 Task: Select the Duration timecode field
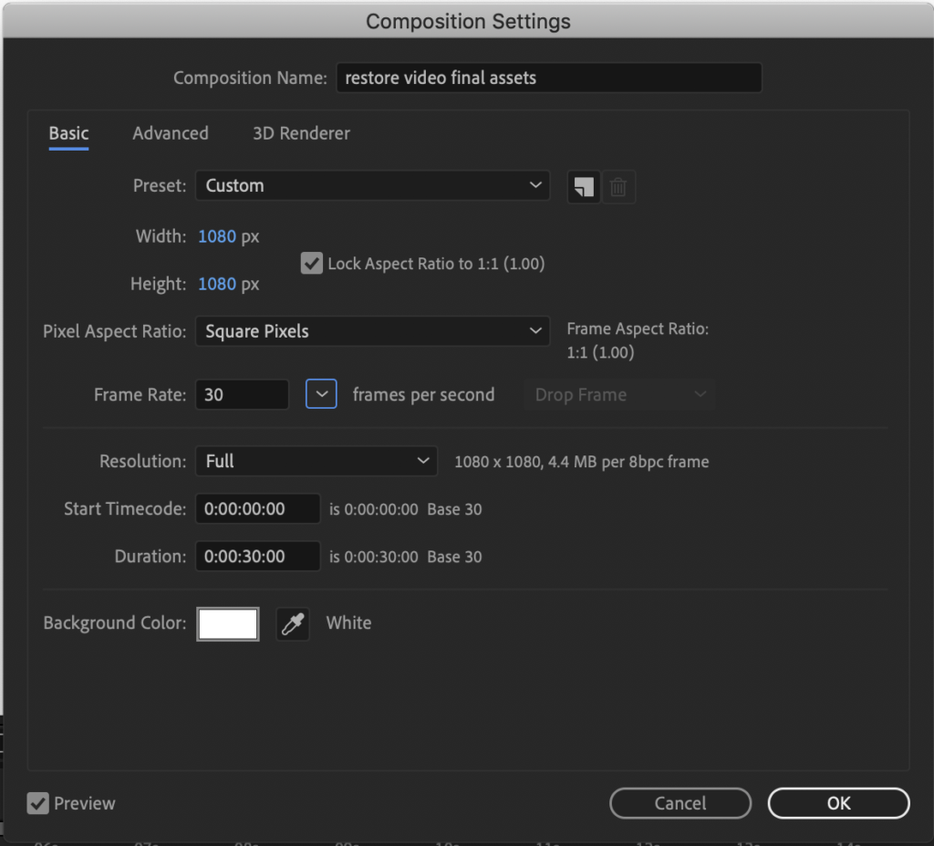[257, 557]
